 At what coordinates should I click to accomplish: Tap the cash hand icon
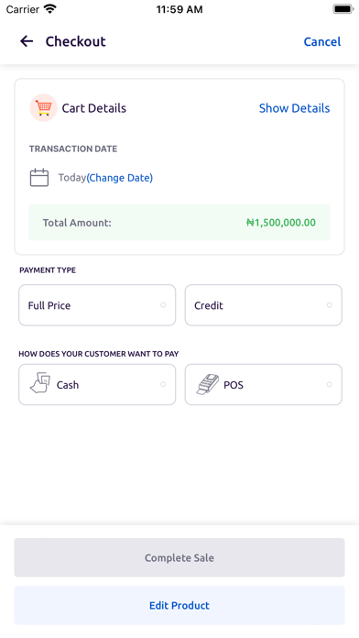(40, 383)
